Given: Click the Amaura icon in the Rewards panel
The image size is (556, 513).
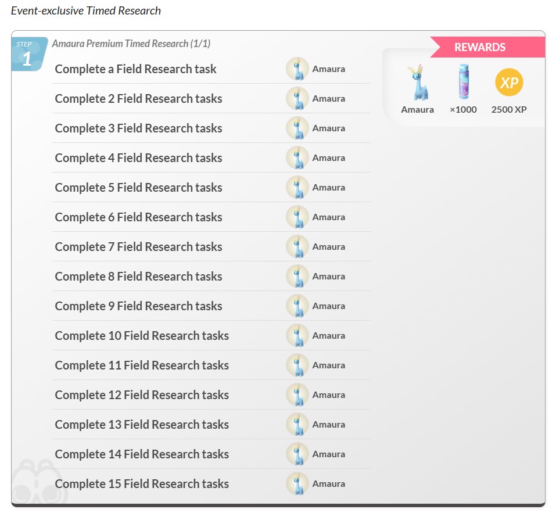Looking at the screenshot, I should click(x=417, y=83).
